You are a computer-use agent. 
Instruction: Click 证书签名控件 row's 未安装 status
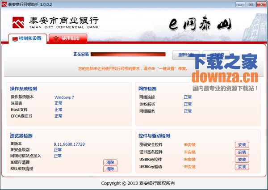click(189, 152)
